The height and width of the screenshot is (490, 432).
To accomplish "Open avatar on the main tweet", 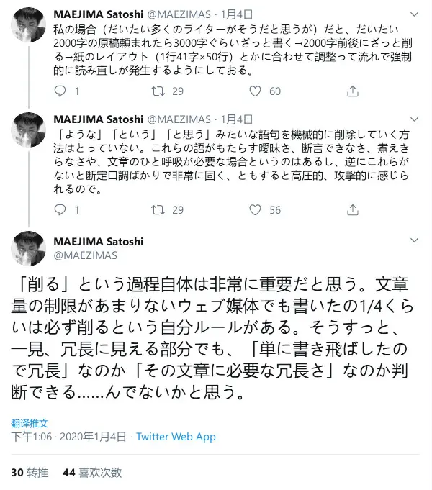I will 30,248.
